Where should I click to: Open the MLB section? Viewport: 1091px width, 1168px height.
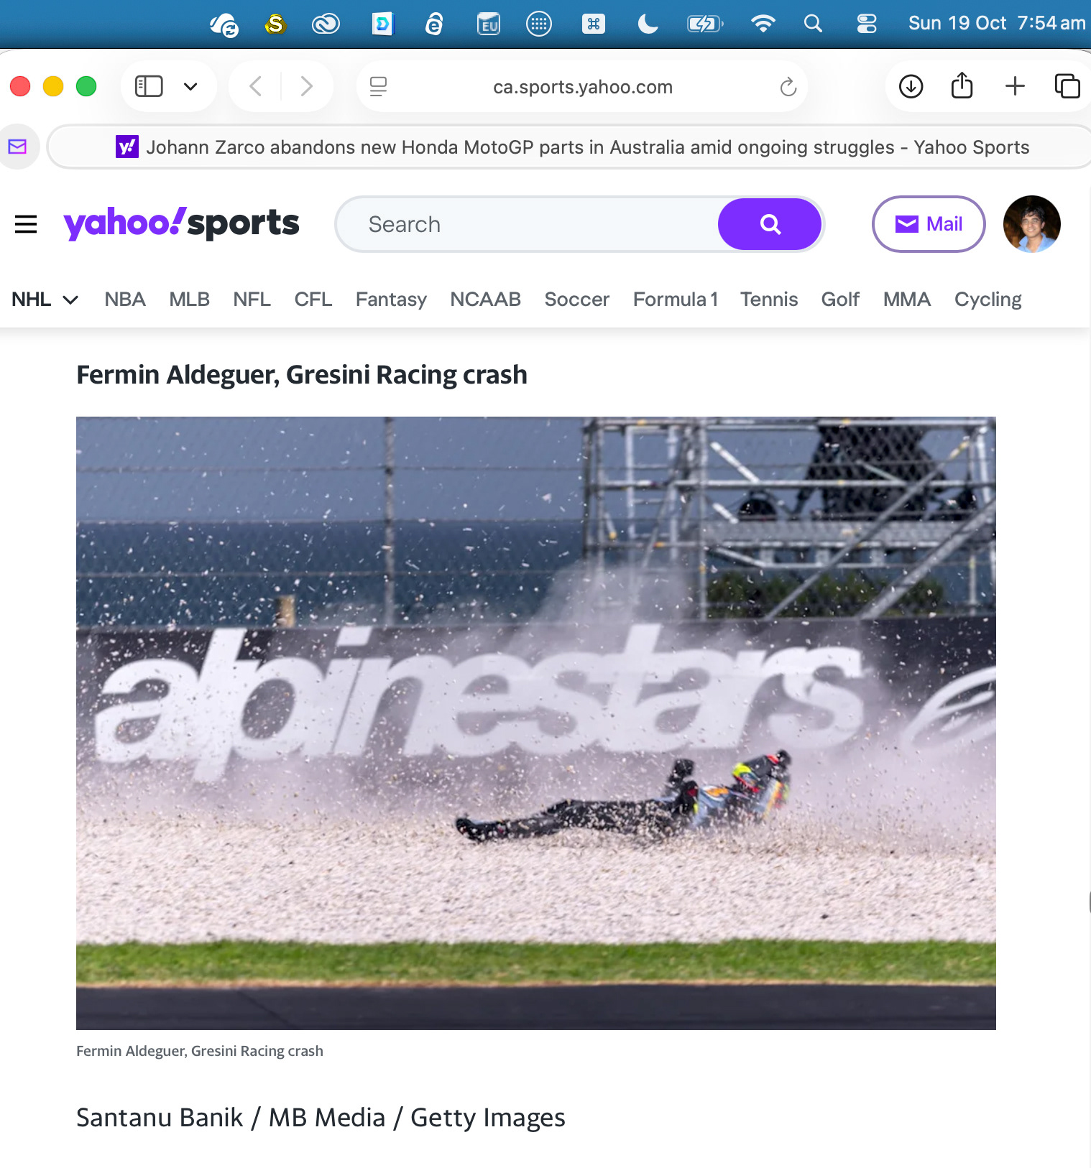(190, 300)
